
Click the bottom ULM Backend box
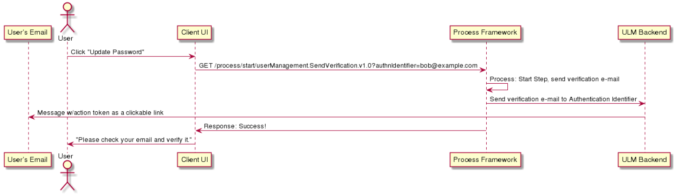[x=645, y=159]
